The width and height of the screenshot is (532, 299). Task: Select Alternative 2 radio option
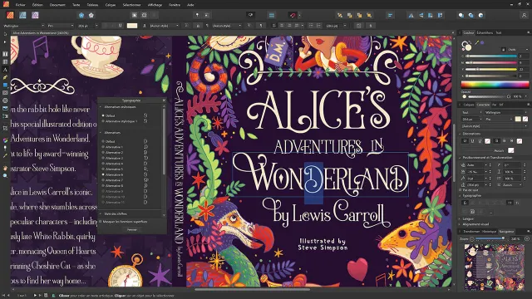point(103,153)
